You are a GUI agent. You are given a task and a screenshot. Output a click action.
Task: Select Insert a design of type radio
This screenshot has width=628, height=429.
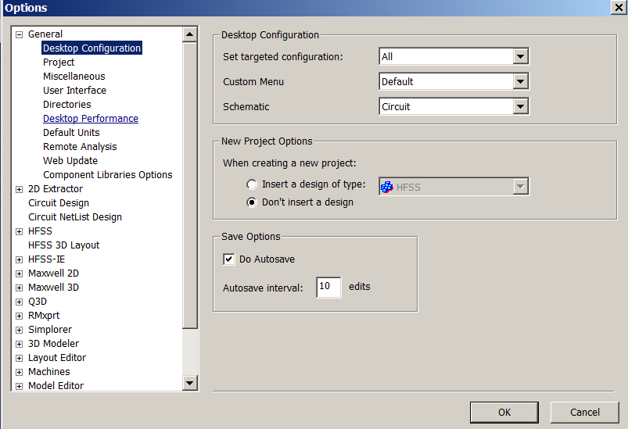(252, 184)
